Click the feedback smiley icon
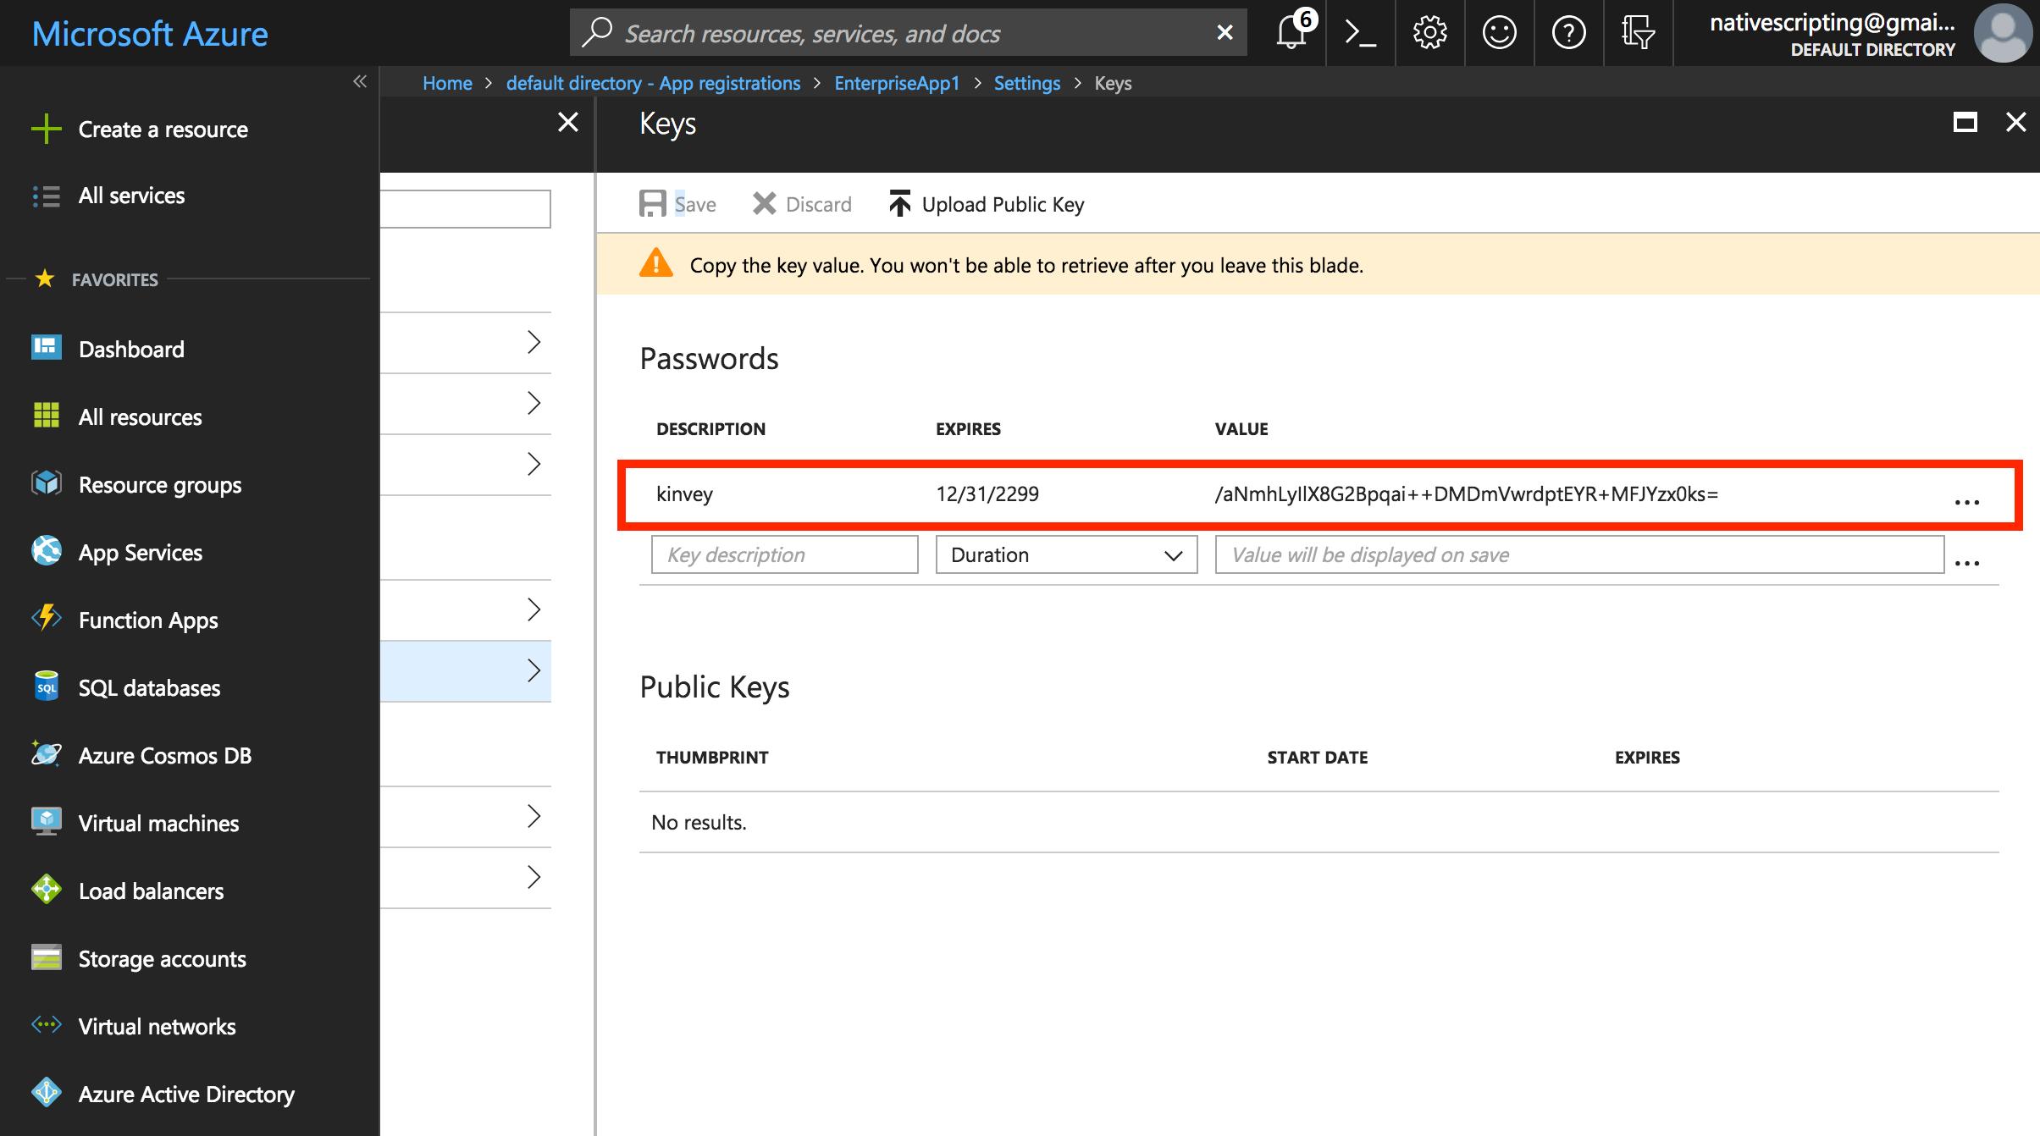The image size is (2040, 1136). coord(1499,33)
